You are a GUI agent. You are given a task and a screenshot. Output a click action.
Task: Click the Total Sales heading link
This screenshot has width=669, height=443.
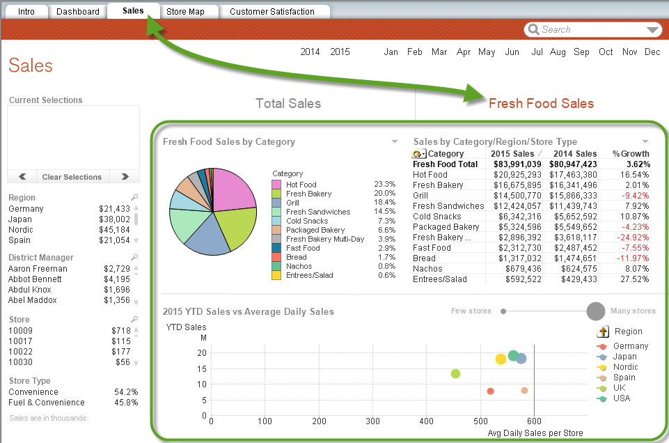click(288, 104)
